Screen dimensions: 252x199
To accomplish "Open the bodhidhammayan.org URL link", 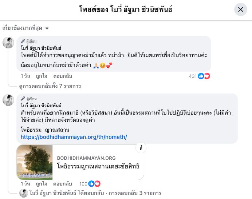I will point(74,137).
